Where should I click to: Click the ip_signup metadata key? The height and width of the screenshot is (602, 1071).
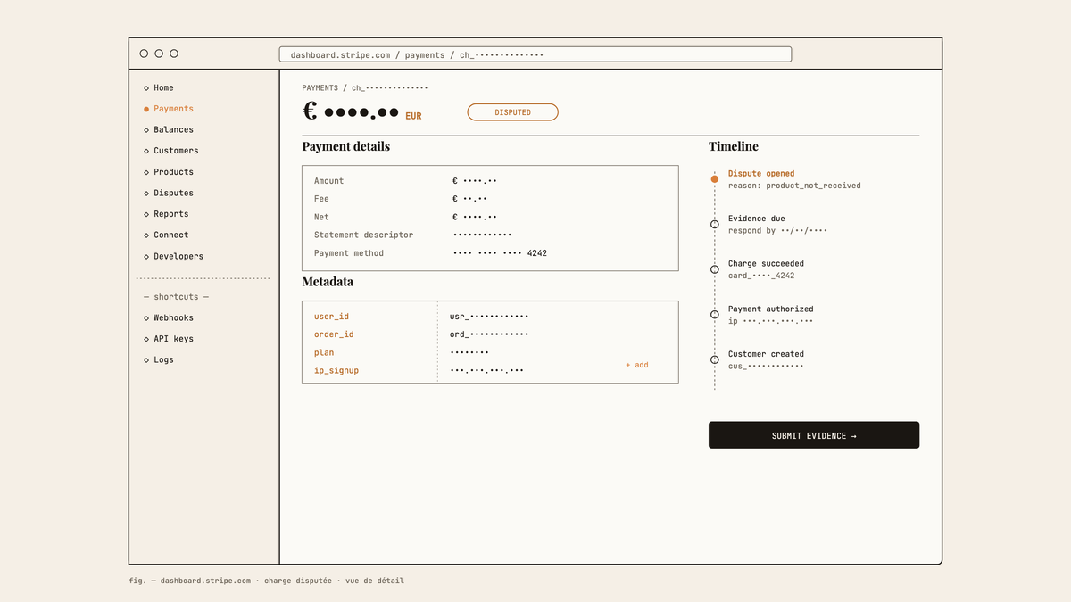[x=336, y=370]
